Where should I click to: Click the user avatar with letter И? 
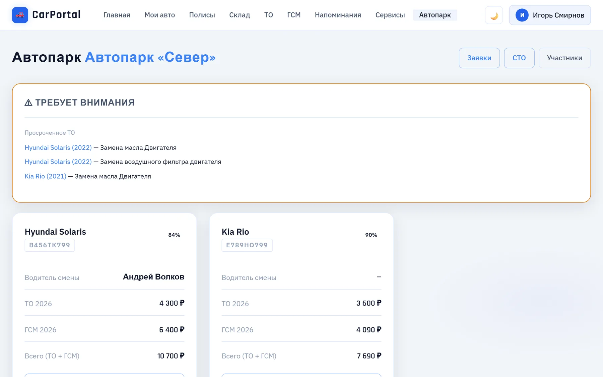[x=522, y=15]
